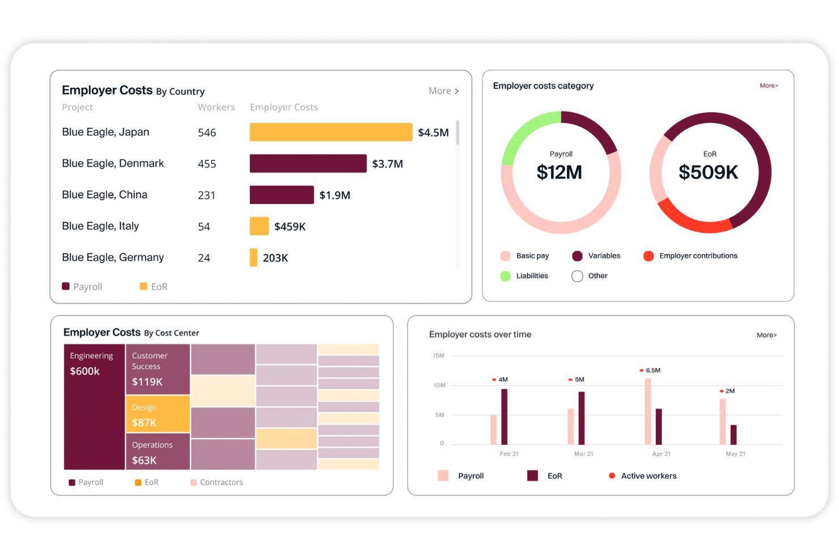Click the EoR legend in cost center chart
The height and width of the screenshot is (560, 839).
click(x=146, y=482)
